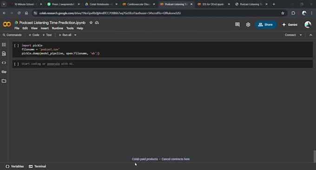The width and height of the screenshot is (316, 170).
Task: Open the Runtime menu
Action: pyautogui.click(x=58, y=28)
